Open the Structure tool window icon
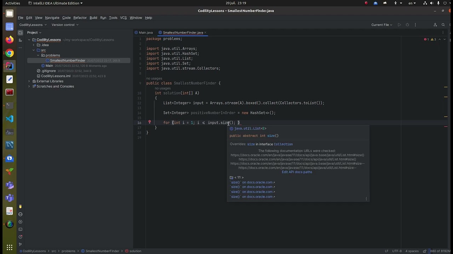This screenshot has height=254, width=453. 20,40
